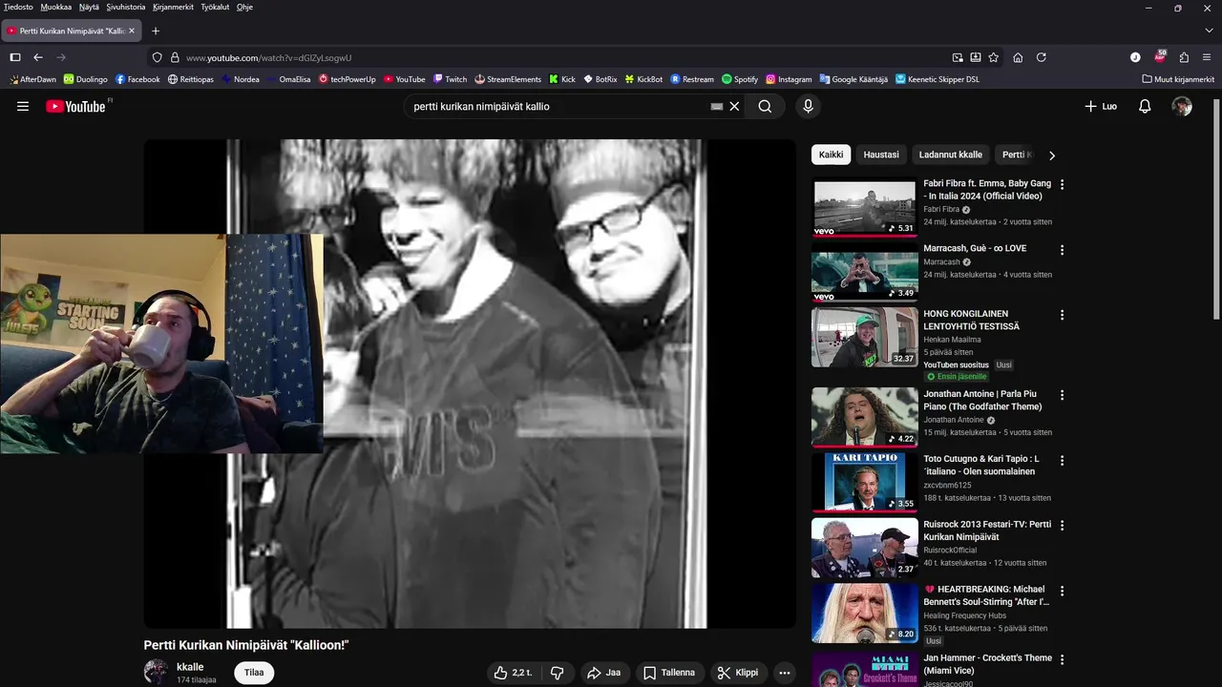This screenshot has width=1222, height=687.
Task: Open the Google Kääntäjä bookmark
Action: tap(853, 79)
